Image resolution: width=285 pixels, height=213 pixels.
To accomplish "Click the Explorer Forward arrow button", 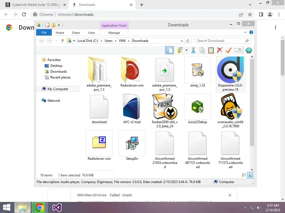I will [x=50, y=41].
